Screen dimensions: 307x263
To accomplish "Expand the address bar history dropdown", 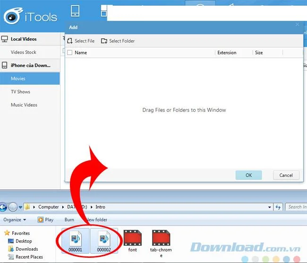I will click(269, 207).
